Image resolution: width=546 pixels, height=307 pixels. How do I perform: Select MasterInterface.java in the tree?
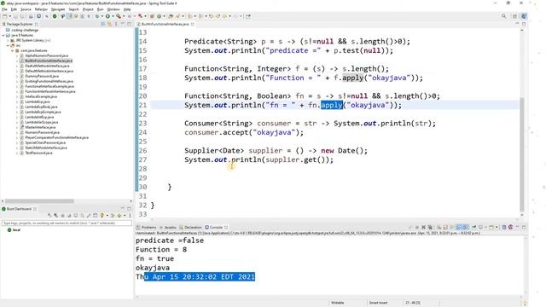(x=40, y=127)
